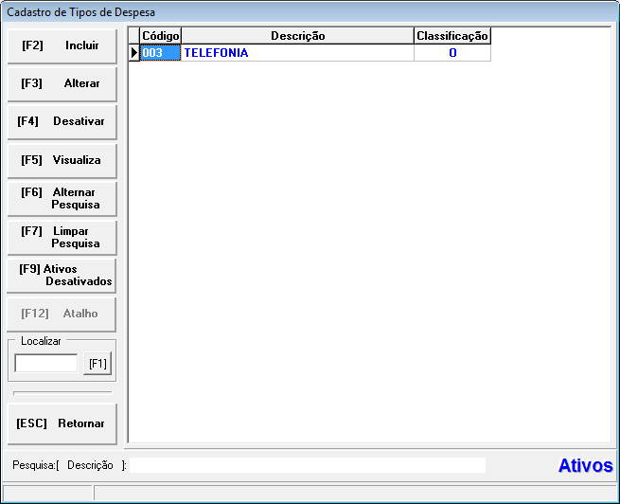Click the Classificação column header

pyautogui.click(x=452, y=36)
